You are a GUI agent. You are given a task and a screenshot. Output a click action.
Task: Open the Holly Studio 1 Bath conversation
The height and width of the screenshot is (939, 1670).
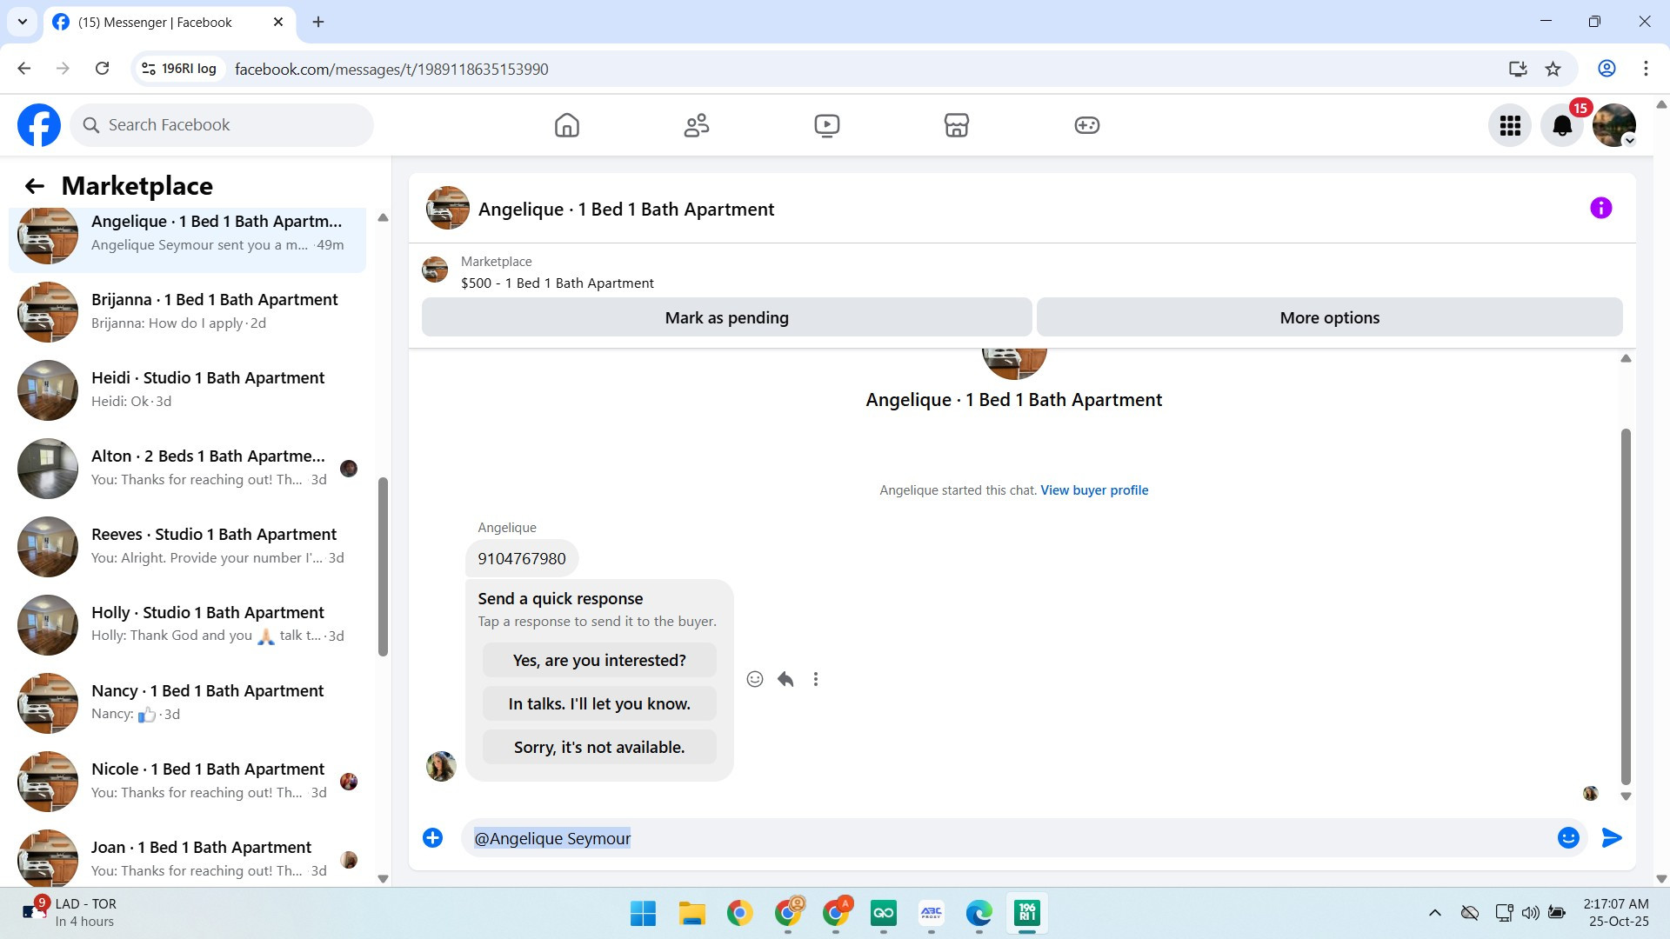pos(187,624)
